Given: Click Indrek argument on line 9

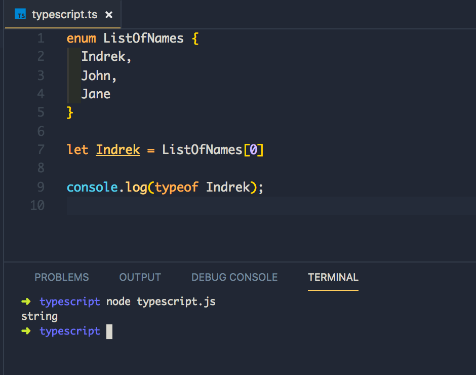Looking at the screenshot, I should click(228, 187).
